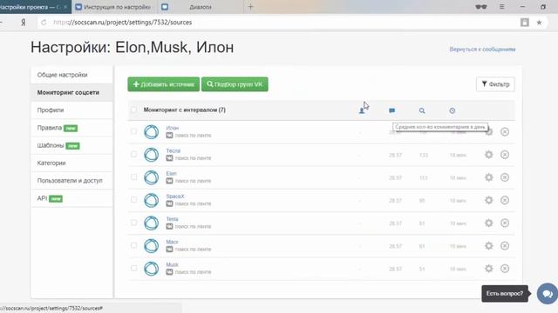Open the SpaceX source link
Viewport: 558px width, 313px height.
[175, 196]
